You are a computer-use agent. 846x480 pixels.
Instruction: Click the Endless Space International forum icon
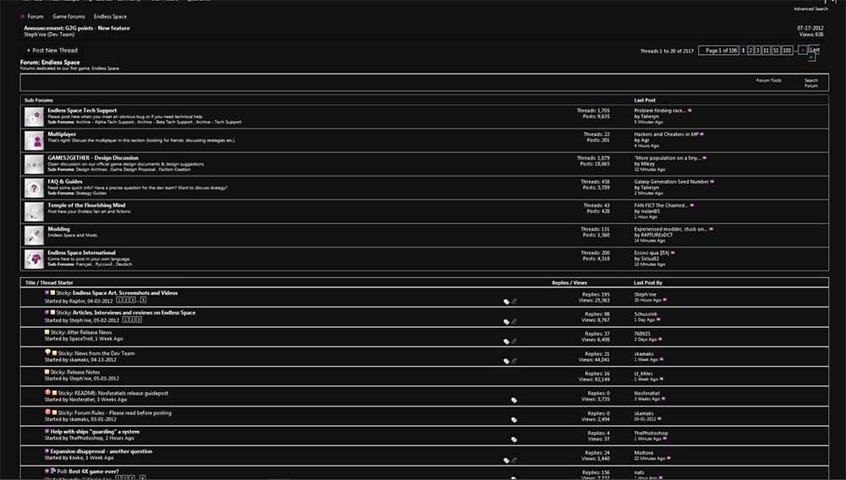pyautogui.click(x=34, y=259)
